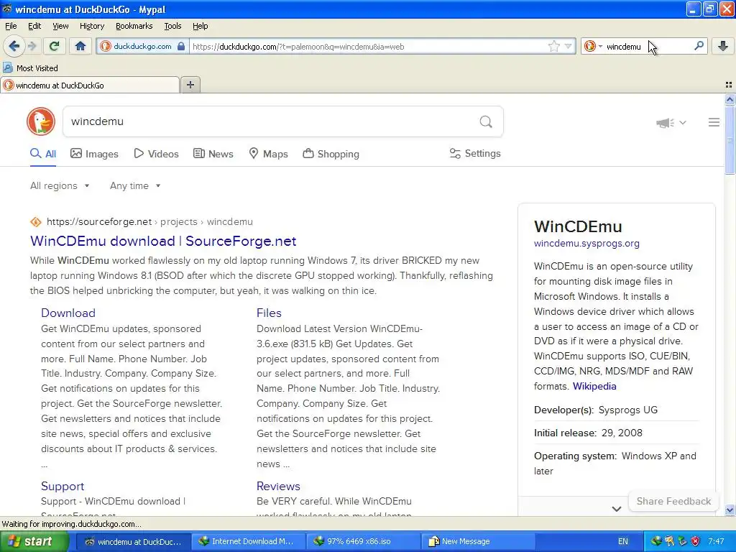This screenshot has height=552, width=736.
Task: Open the Wikipedia link in info box
Action: coord(594,386)
